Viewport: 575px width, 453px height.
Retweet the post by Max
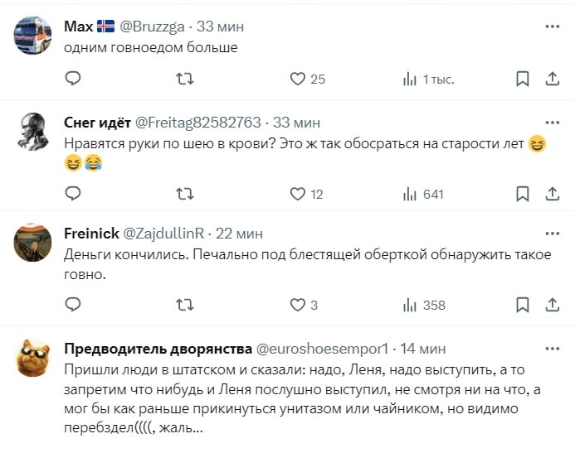point(187,80)
